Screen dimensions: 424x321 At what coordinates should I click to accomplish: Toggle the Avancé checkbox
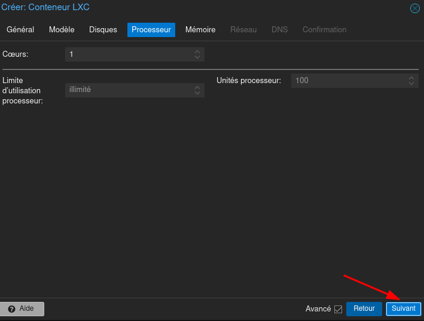[338, 309]
